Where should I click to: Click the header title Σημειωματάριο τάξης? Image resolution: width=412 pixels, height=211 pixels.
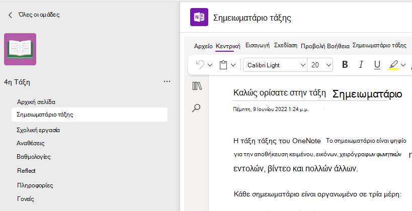tap(252, 18)
